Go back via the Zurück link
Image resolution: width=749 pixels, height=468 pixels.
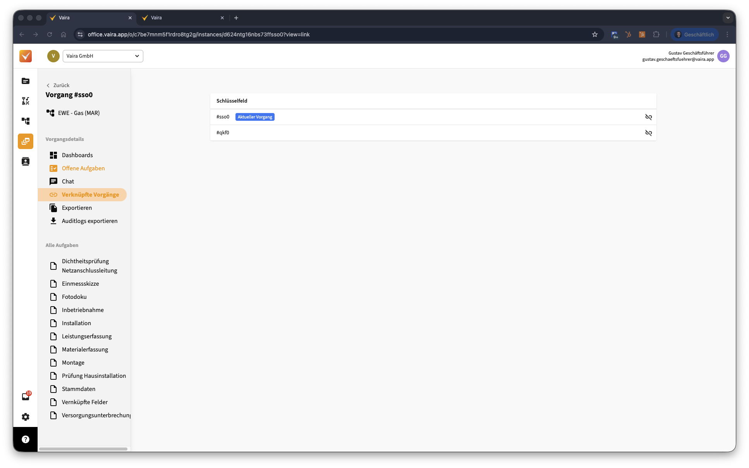click(x=58, y=85)
